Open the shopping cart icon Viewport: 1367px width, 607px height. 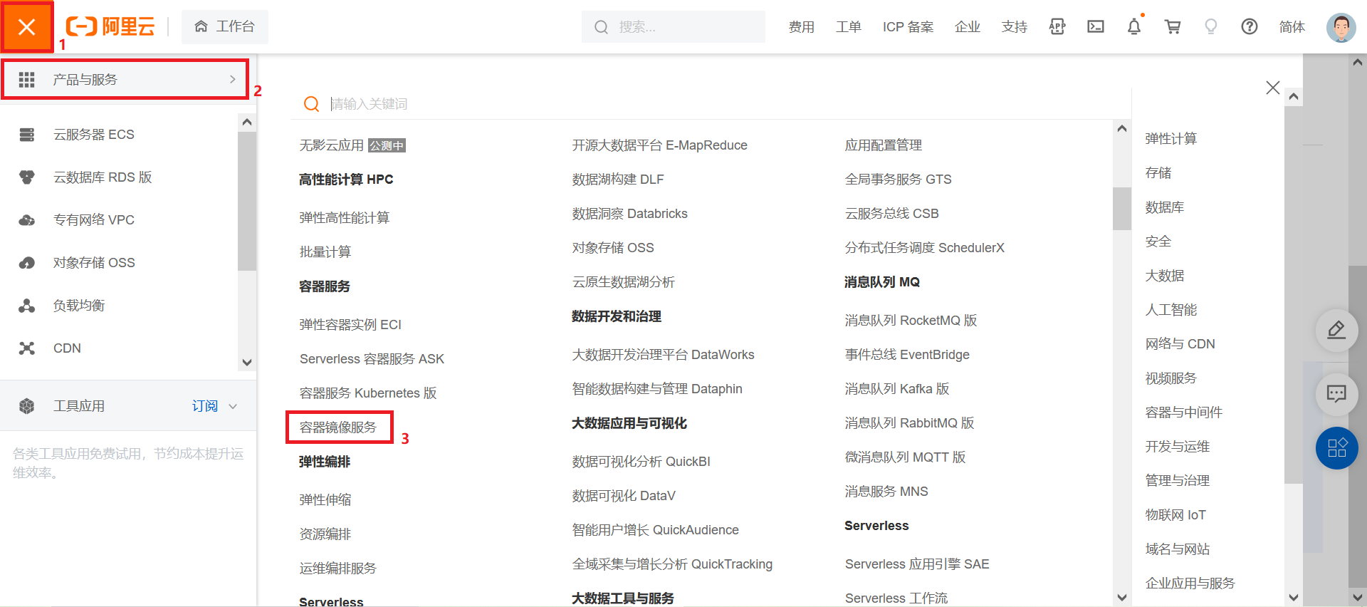click(x=1173, y=26)
